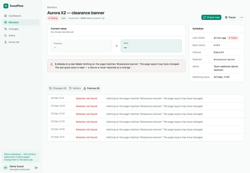Image resolution: width=250 pixels, height=173 pixels.
Task: Open Dashboard in the sidebar
Action: point(21,16)
